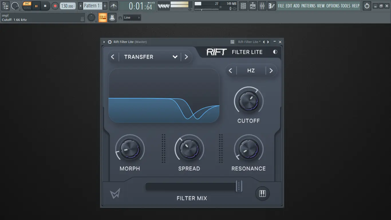Click the keyboard icon in Rift Filter Lite
The width and height of the screenshot is (391, 220).
coord(262,193)
